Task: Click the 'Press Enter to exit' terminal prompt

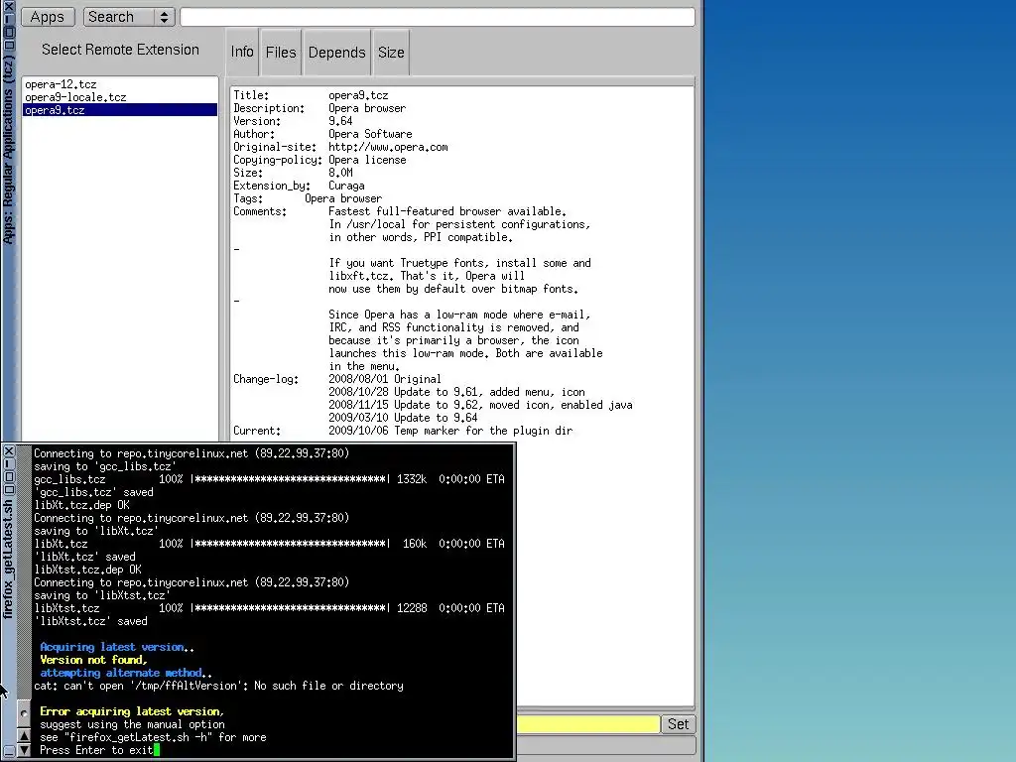Action: pos(96,750)
